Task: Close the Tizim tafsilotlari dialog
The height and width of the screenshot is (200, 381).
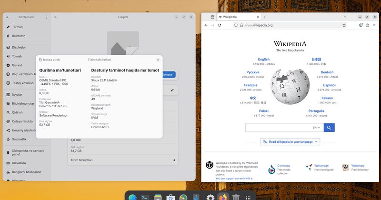Action: (x=158, y=60)
